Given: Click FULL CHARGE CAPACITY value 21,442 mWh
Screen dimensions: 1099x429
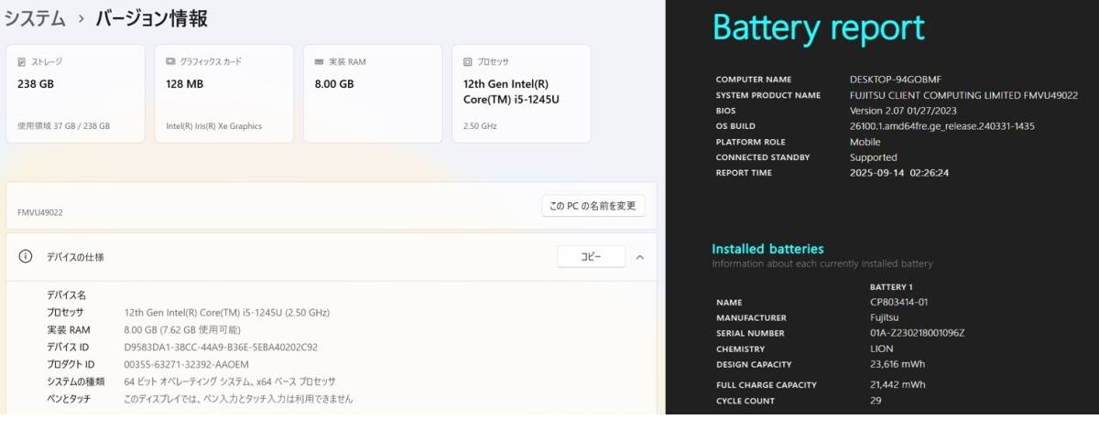Looking at the screenshot, I should [898, 385].
